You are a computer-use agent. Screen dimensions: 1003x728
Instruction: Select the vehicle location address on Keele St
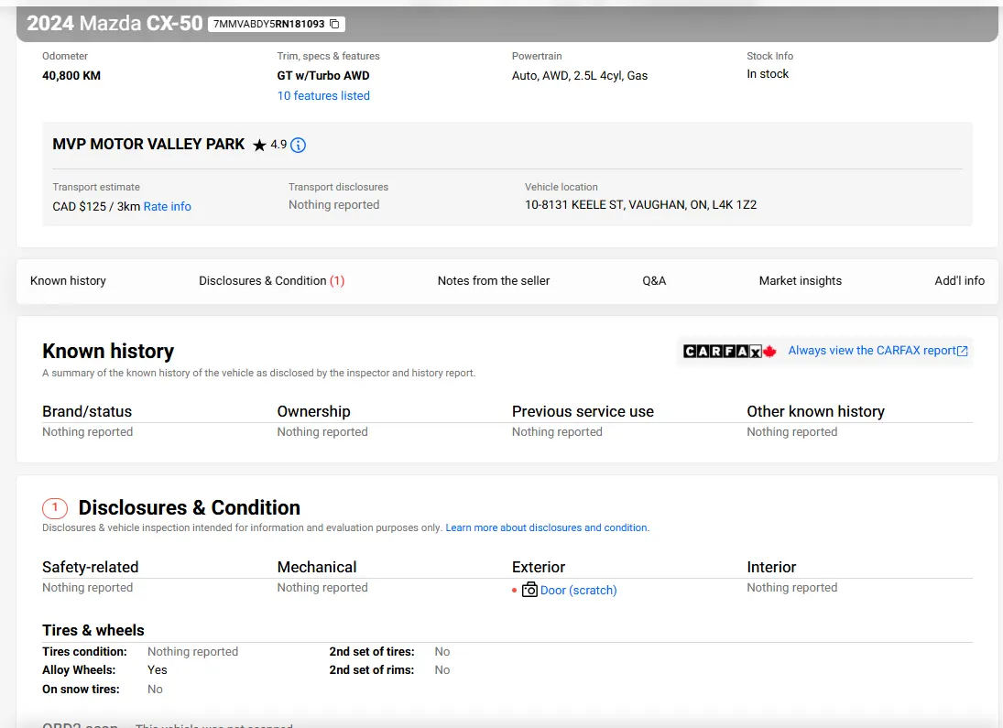coord(641,205)
